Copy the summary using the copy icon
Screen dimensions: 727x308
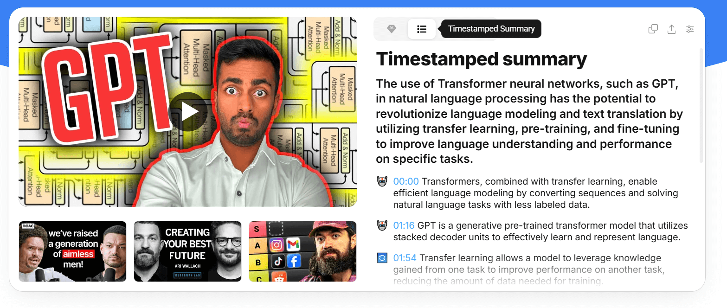pos(653,29)
